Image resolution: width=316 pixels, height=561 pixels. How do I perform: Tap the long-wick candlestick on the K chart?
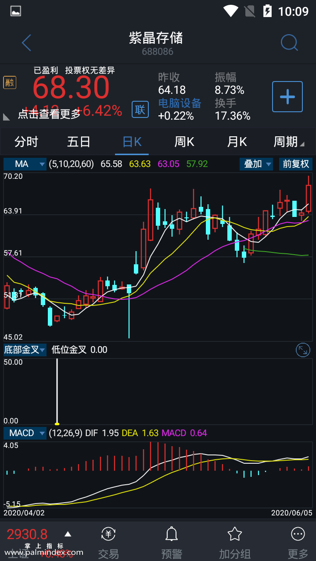pyautogui.click(x=129, y=311)
